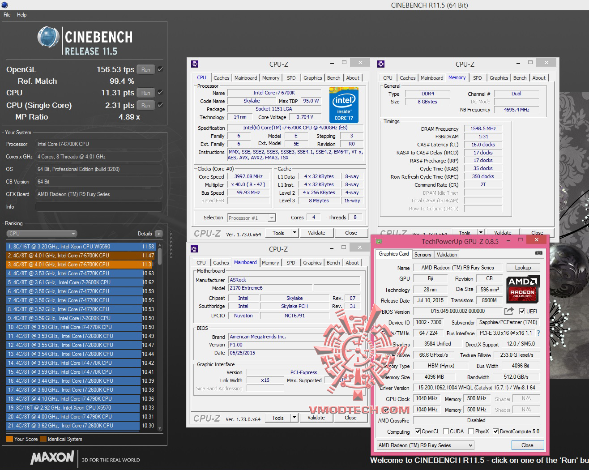Run the CPU benchmark
This screenshot has height=470, width=589.
pos(146,93)
